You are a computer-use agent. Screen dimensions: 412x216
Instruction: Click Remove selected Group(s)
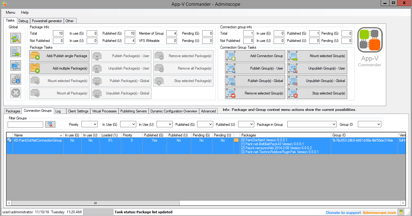tap(255, 93)
